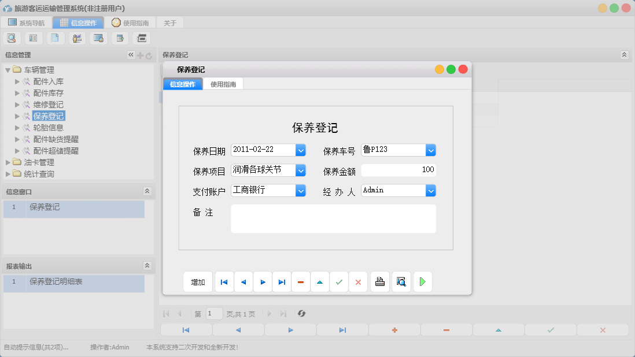Click the user presentation icon in the toolbar
635x357 pixels.
coord(77,38)
